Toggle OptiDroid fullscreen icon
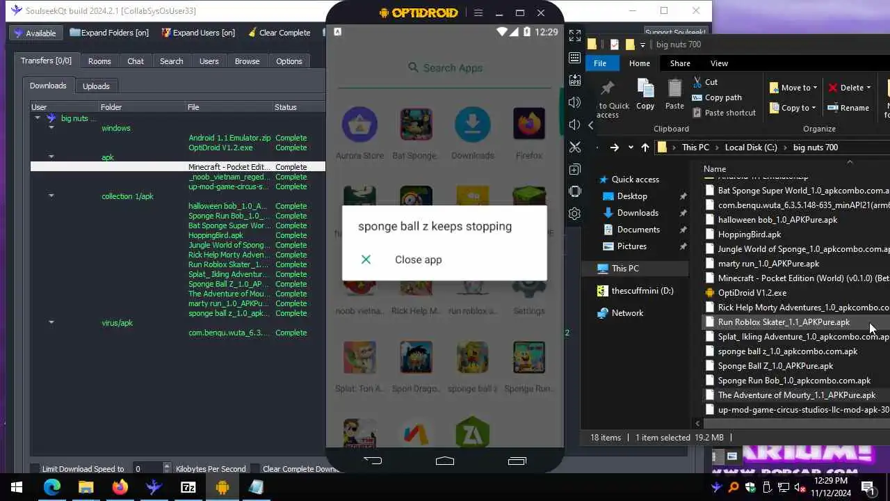890x501 pixels. click(x=575, y=35)
